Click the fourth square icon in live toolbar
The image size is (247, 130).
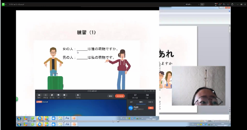click(58, 95)
